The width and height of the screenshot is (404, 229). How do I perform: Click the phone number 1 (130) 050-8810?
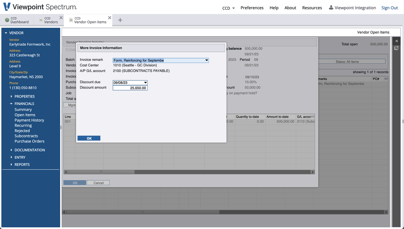pyautogui.click(x=23, y=88)
